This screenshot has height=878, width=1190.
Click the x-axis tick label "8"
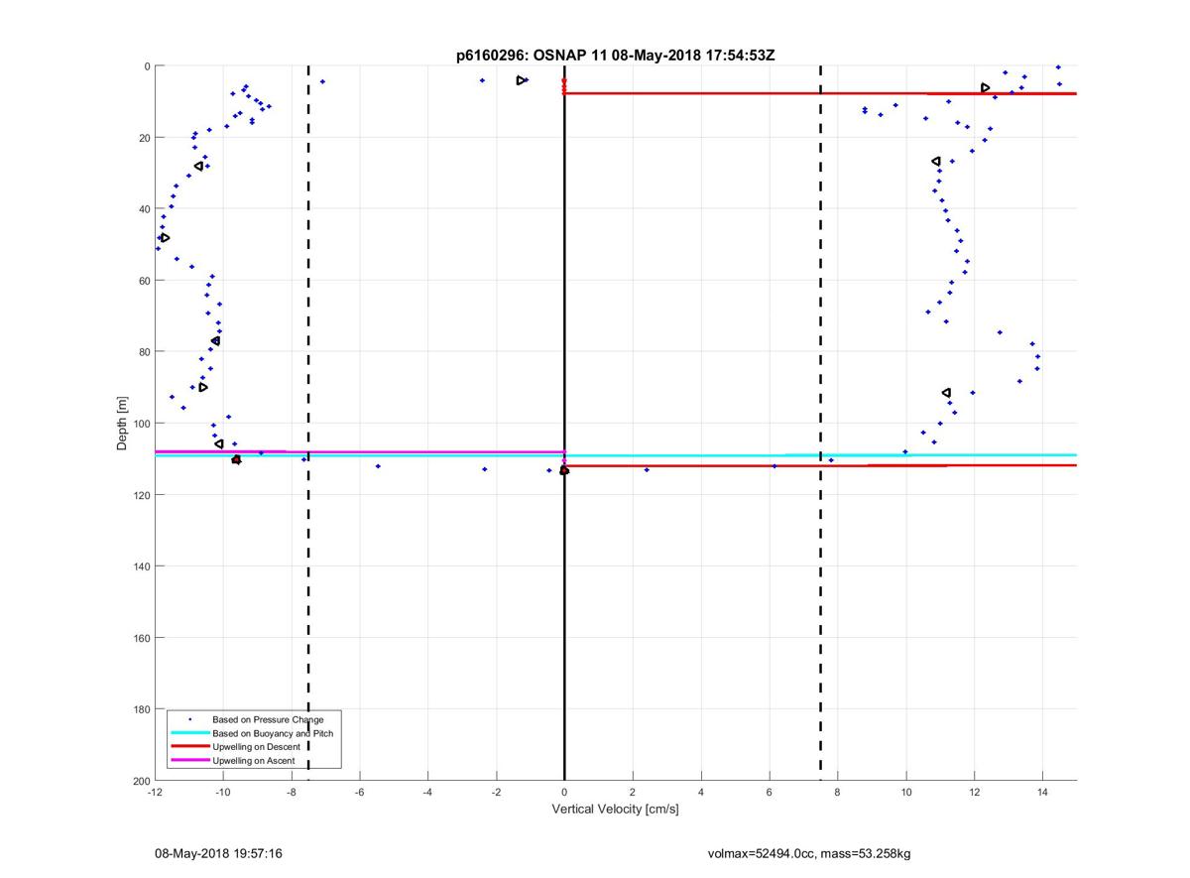(x=838, y=792)
